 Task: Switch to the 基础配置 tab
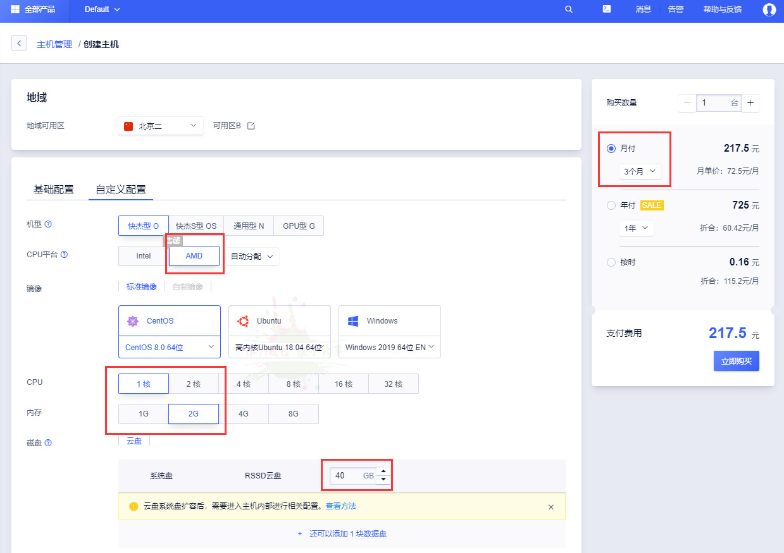click(x=54, y=189)
